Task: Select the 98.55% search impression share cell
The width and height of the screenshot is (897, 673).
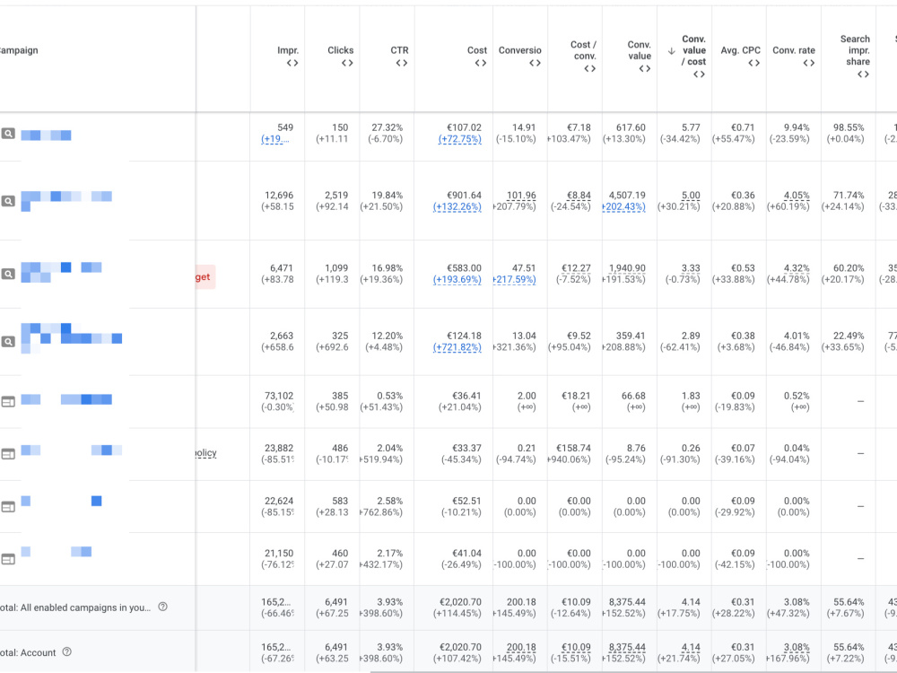Action: [849, 127]
